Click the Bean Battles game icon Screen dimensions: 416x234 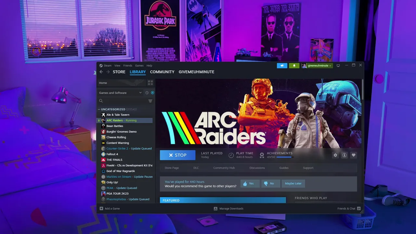click(103, 126)
